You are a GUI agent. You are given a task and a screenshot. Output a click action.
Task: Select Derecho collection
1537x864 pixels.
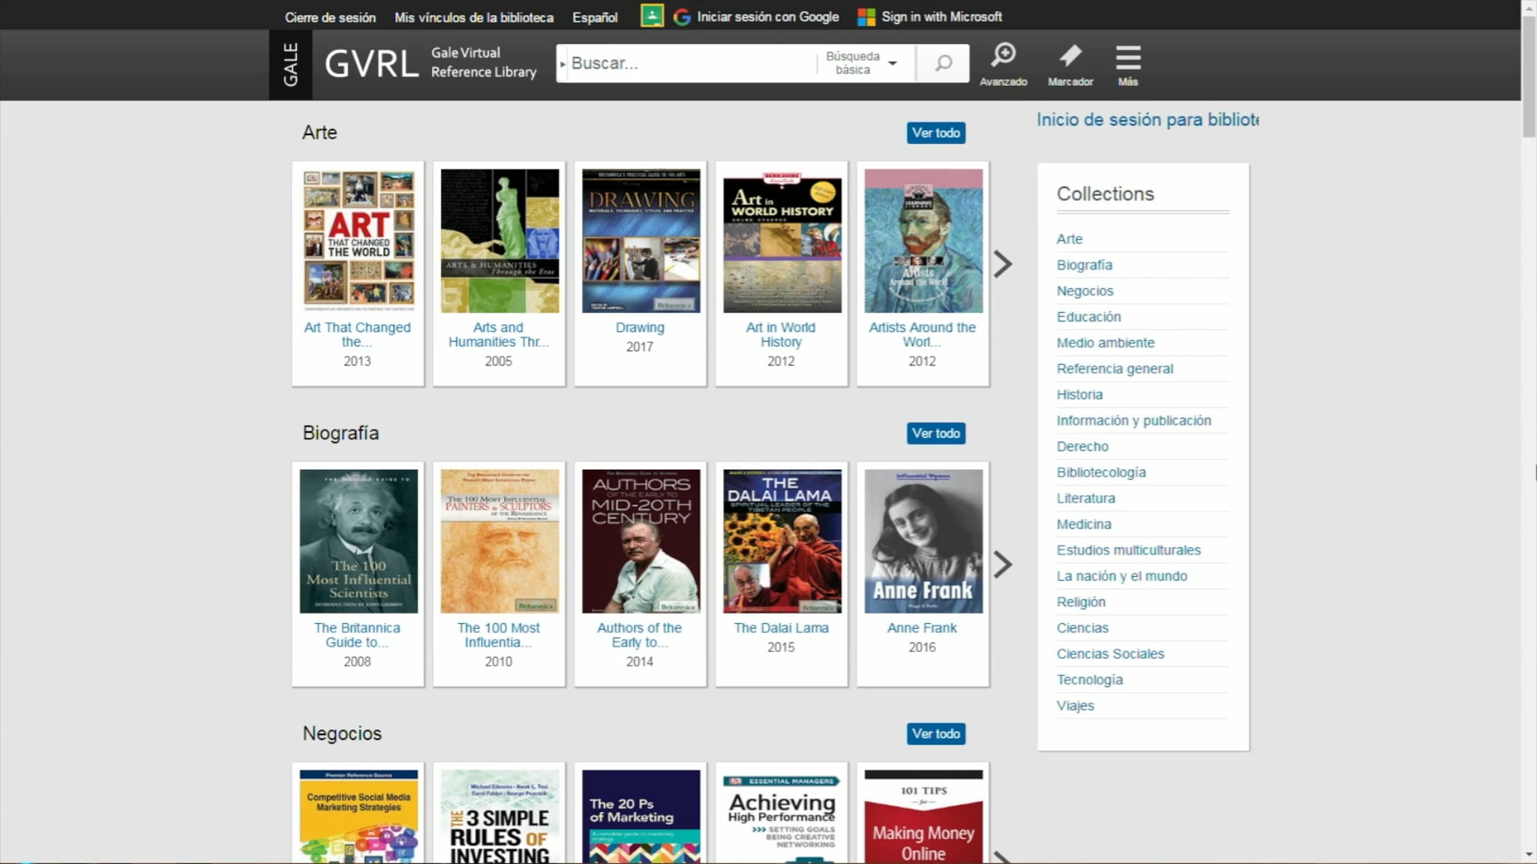(1082, 447)
